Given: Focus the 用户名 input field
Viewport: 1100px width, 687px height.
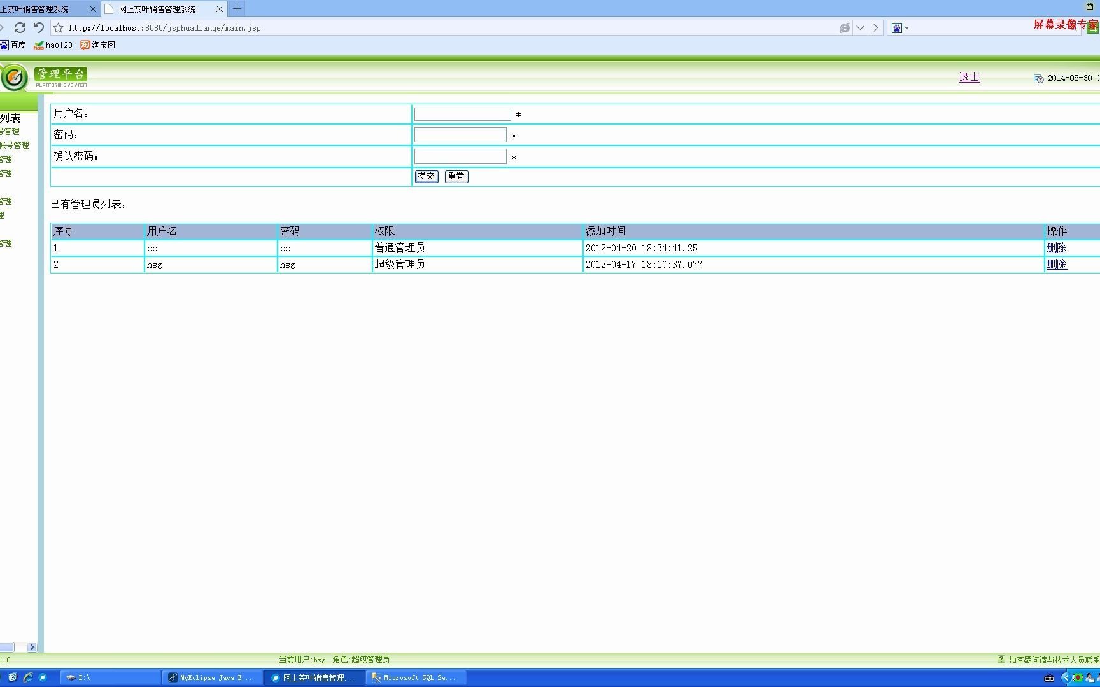Looking at the screenshot, I should point(462,114).
